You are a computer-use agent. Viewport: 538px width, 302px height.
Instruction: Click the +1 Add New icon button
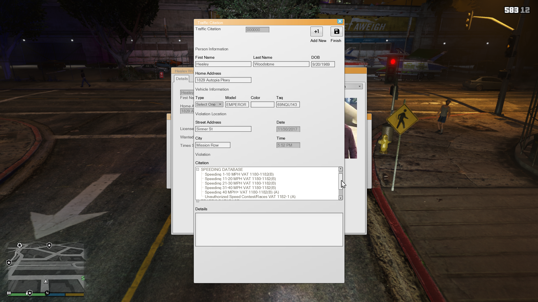pos(316,32)
